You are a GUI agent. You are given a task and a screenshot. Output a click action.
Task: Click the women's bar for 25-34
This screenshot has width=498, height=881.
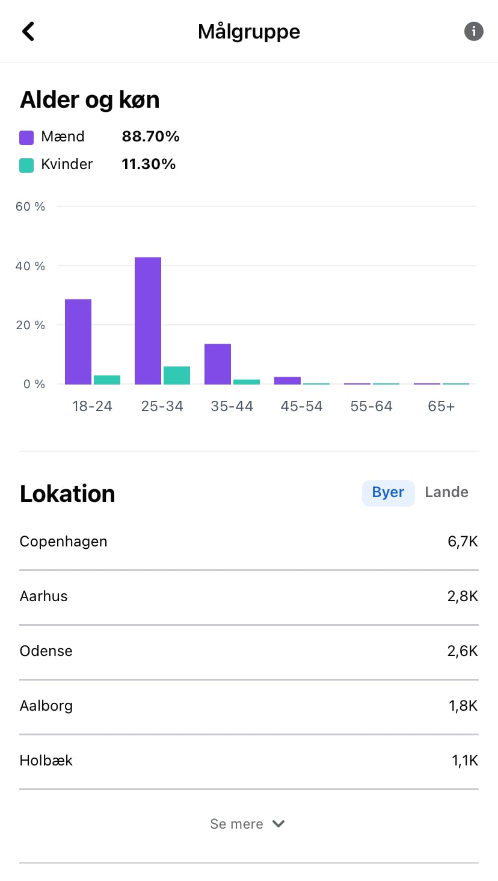[x=177, y=376]
